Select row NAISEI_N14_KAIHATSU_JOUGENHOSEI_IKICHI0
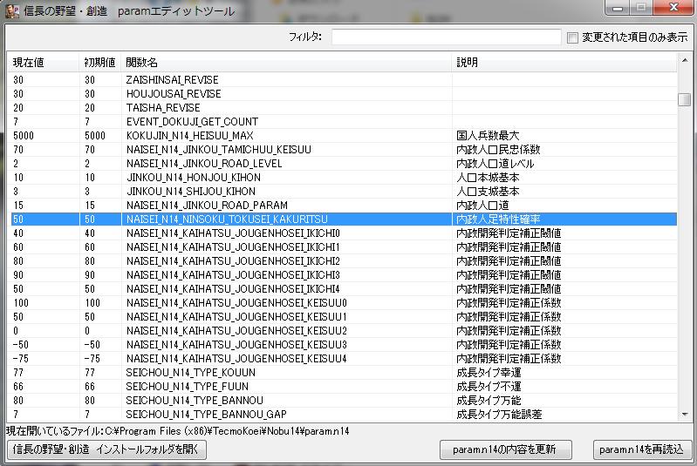Image resolution: width=697 pixels, height=466 pixels. [344, 233]
